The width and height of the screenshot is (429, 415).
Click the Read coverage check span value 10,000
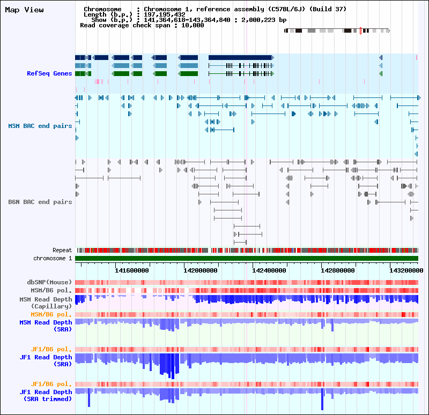pos(193,25)
